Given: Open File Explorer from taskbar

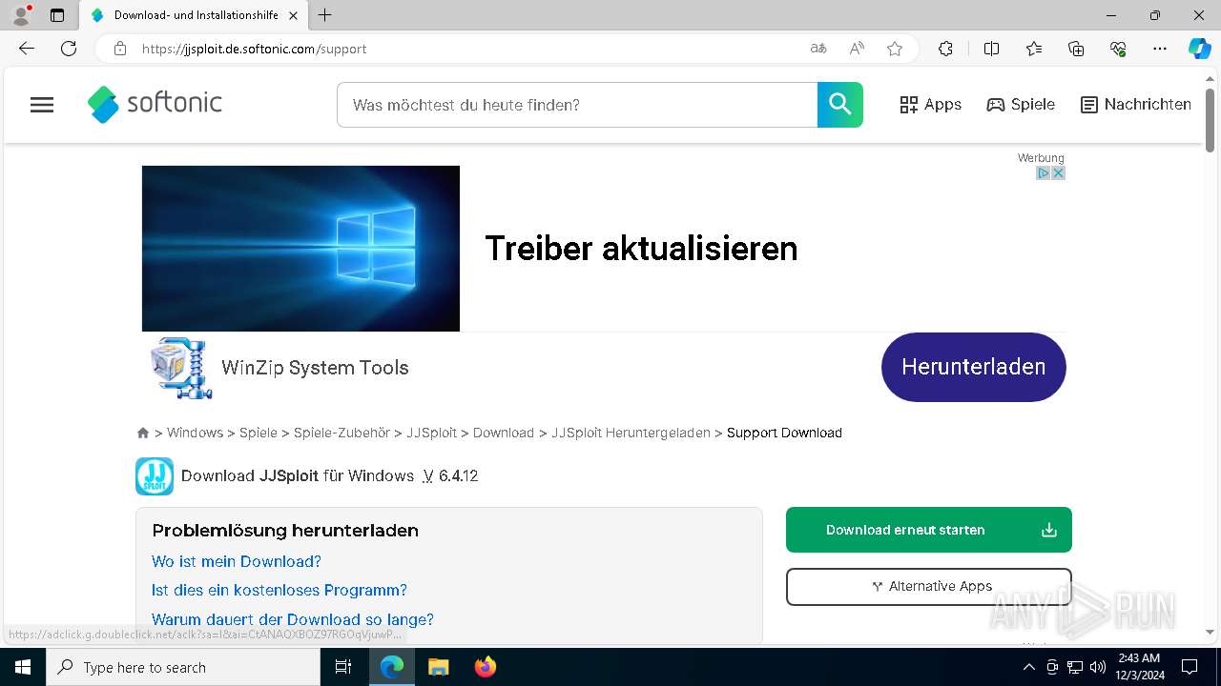Looking at the screenshot, I should click(x=438, y=667).
